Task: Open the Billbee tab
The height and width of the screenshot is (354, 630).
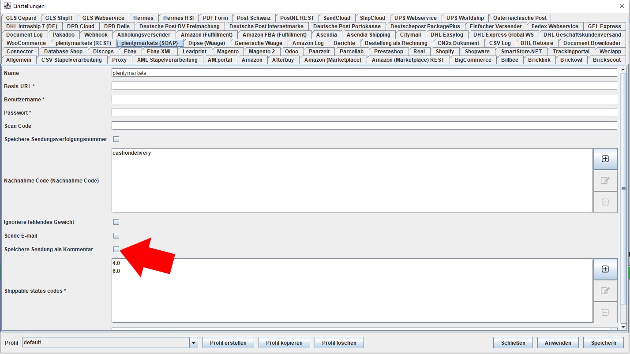Action: pyautogui.click(x=510, y=60)
